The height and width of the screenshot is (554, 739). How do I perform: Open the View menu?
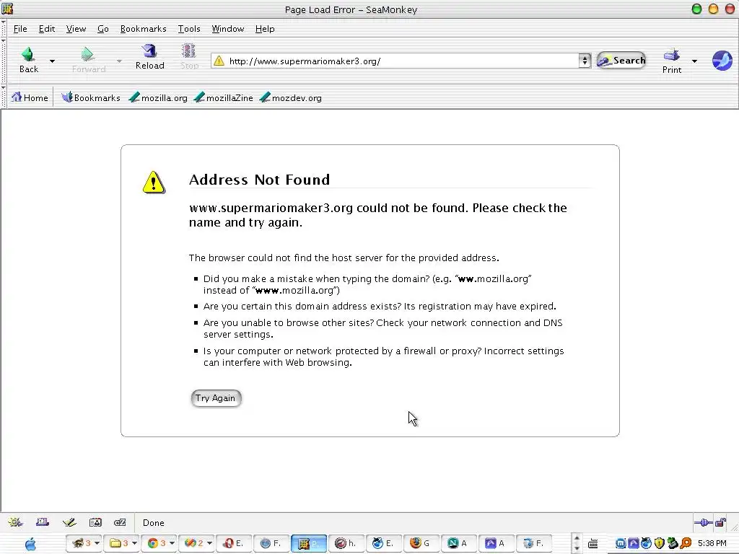coord(76,29)
